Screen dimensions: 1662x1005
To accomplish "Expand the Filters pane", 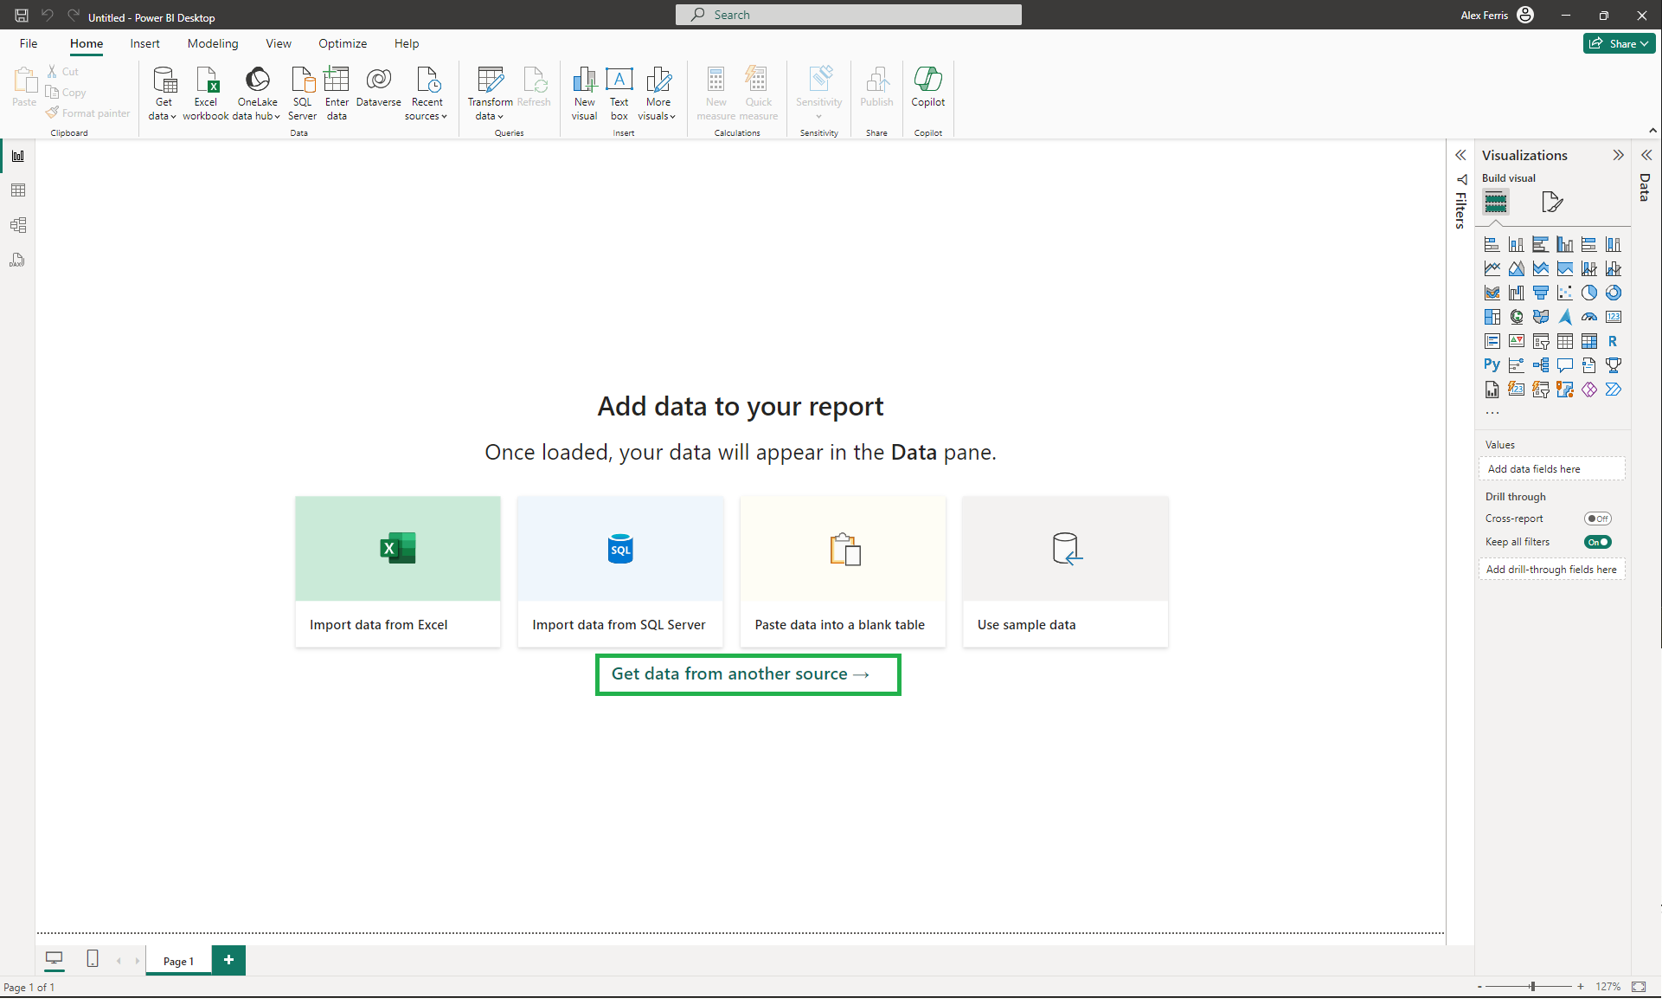I will pyautogui.click(x=1460, y=155).
